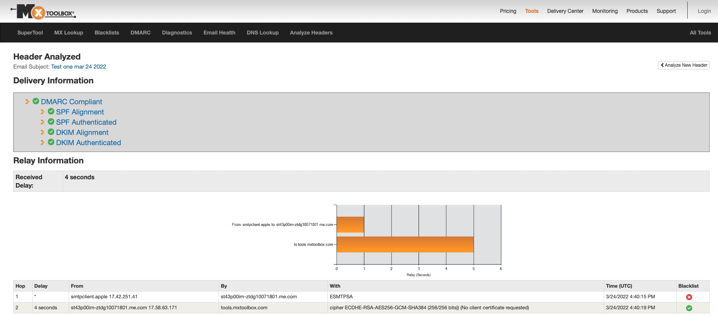Click the MxToolbox logo

(x=43, y=12)
